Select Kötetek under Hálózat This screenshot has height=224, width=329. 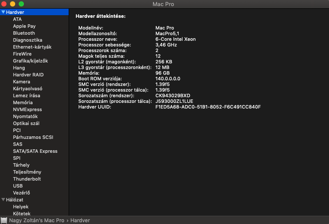[22, 214]
